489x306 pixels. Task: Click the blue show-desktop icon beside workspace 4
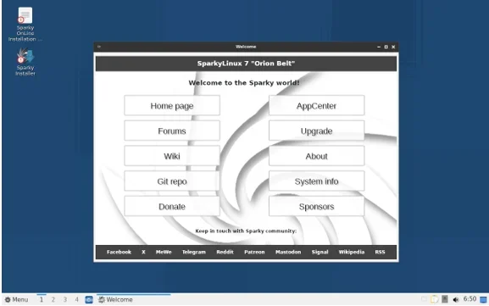tap(89, 299)
